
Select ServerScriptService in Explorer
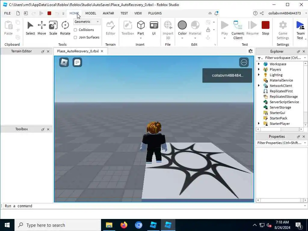click(284, 102)
